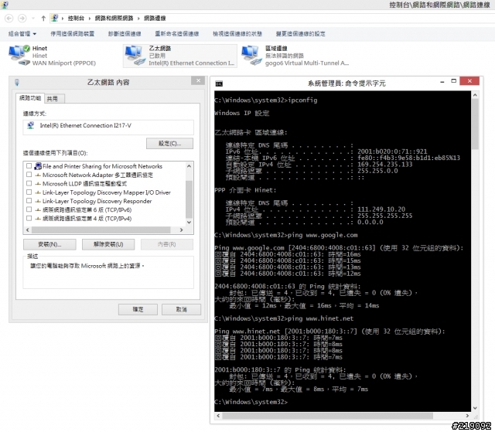
Task: Click the command prompt window title icon
Action: click(x=219, y=83)
